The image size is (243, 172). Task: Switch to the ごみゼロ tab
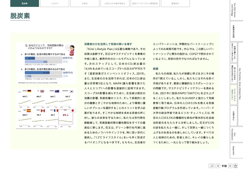tap(54, 3)
